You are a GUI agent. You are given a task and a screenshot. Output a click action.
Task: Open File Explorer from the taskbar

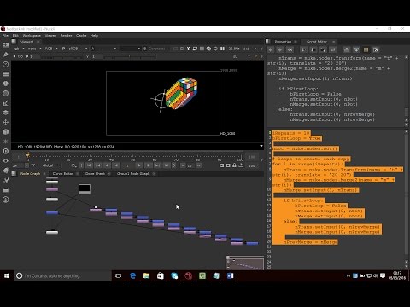(146, 275)
